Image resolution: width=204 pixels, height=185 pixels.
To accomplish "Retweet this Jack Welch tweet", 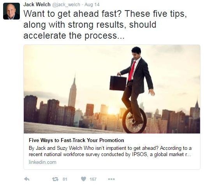I will 55,179.
